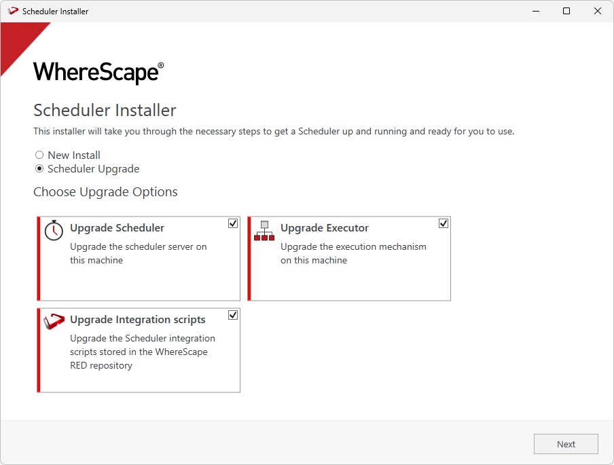
Task: Click the network hierarchy icon in Upgrade Executor card
Action: pyautogui.click(x=264, y=231)
